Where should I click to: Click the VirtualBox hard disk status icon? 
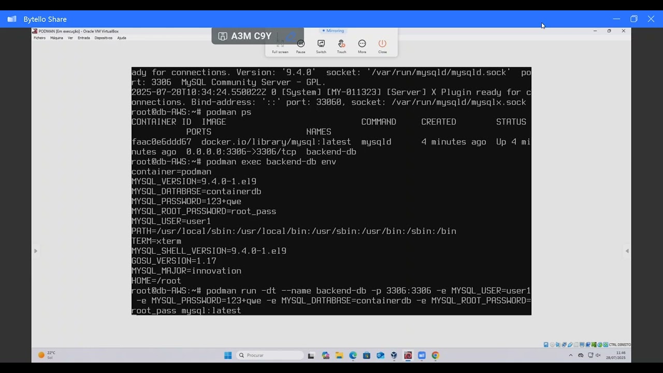click(x=546, y=345)
